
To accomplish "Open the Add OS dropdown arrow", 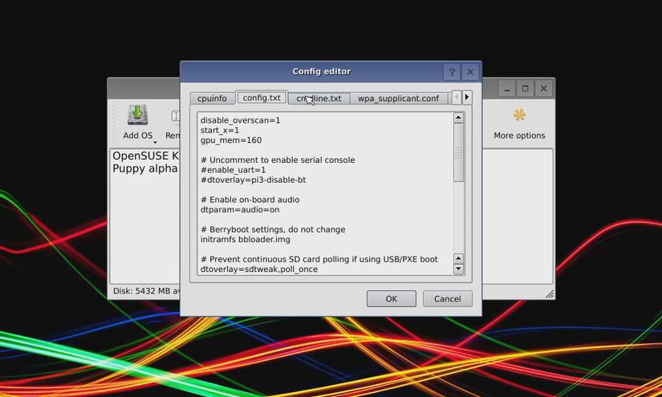I will tap(155, 142).
